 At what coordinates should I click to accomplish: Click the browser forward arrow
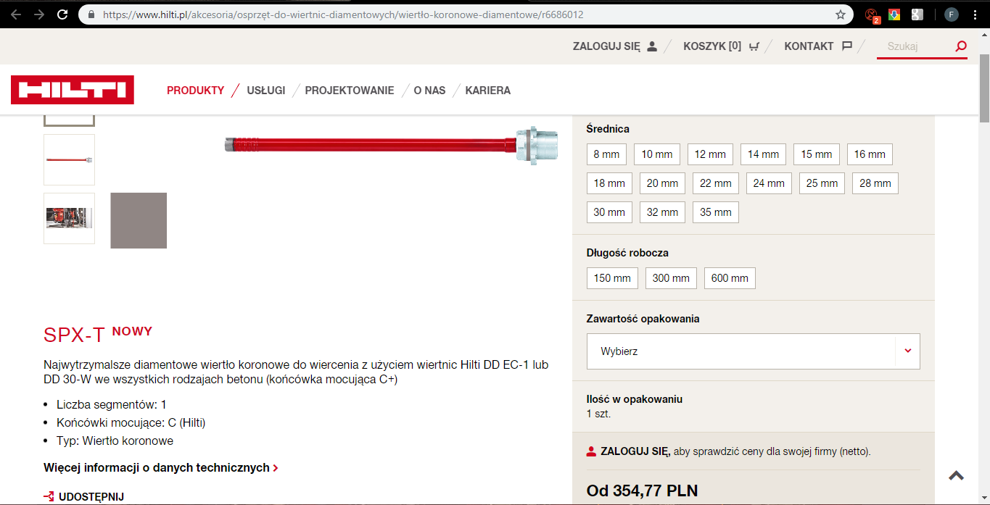[38, 14]
